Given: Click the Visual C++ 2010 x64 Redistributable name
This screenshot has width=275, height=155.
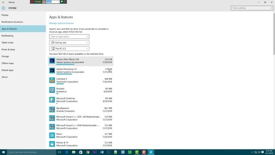Looking at the screenshot, I should click(x=78, y=117).
